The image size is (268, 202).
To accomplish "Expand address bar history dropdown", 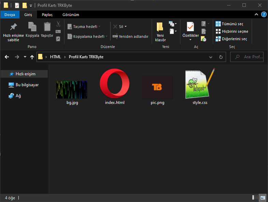I will [x=211, y=57].
